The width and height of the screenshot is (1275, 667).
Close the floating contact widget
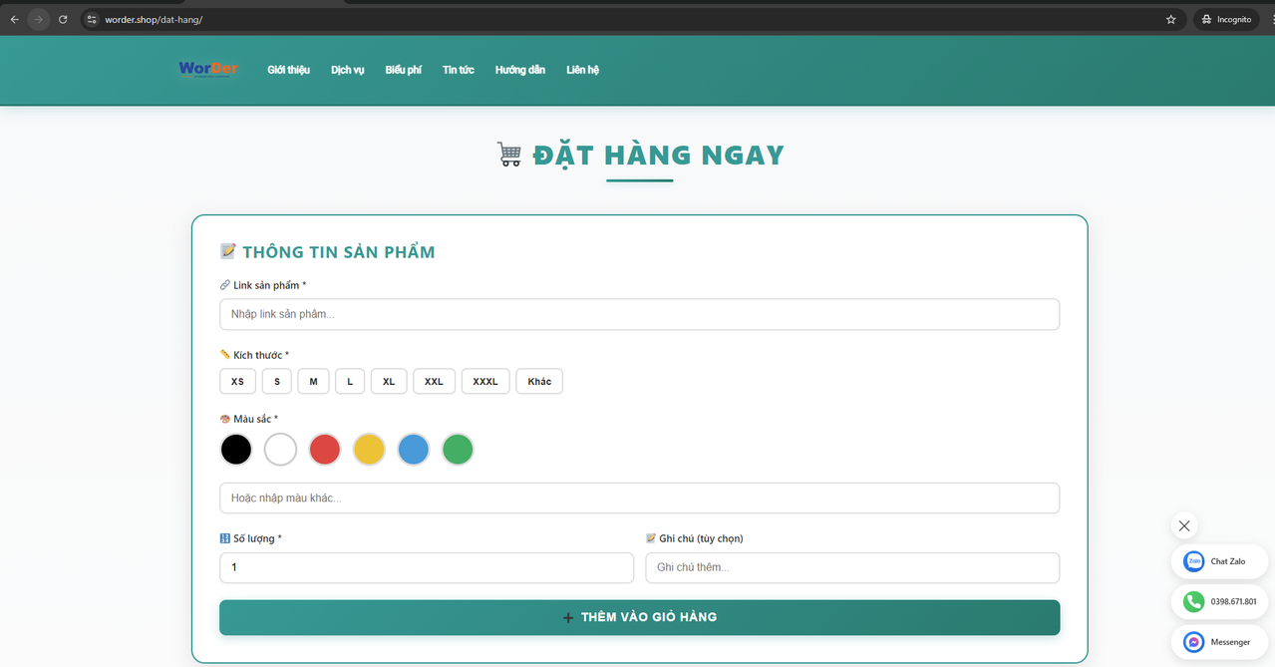(1184, 525)
